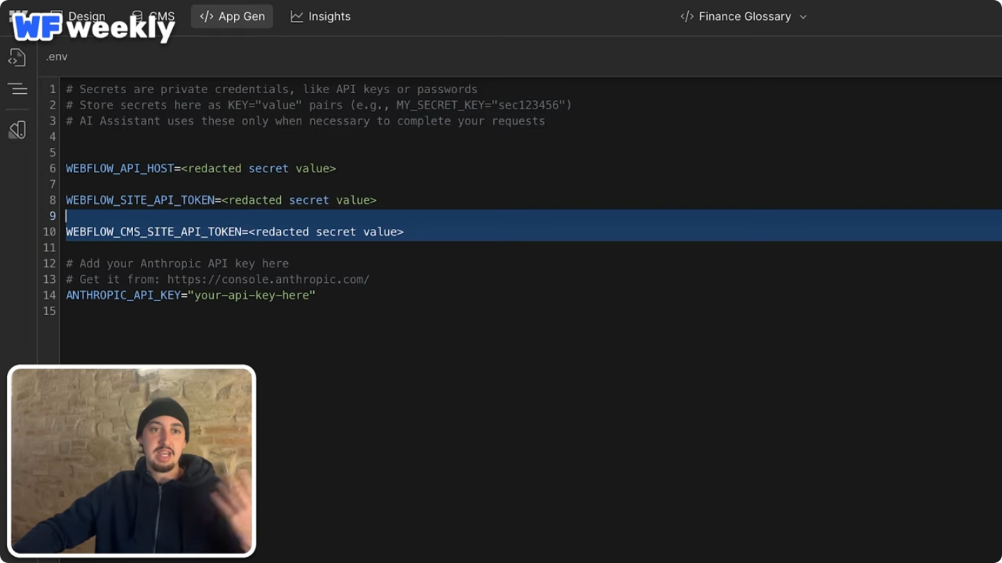Click the redacted value of WEBFLOW_SITE_API_TOKEN
This screenshot has width=1002, height=563.
[299, 200]
